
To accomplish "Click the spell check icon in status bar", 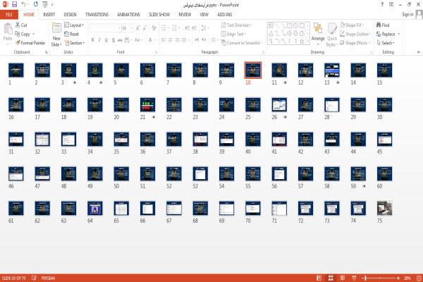I will click(34, 278).
